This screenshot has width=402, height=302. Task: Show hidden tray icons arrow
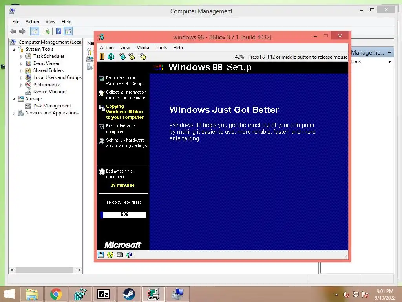click(336, 295)
